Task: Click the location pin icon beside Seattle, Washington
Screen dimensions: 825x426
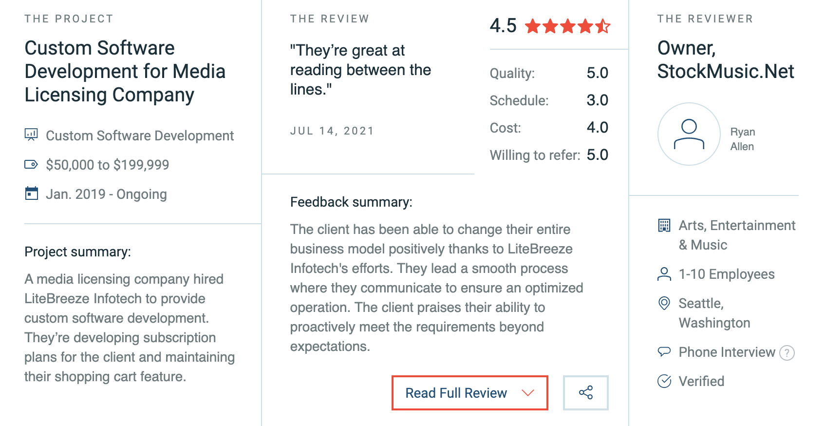Action: click(x=664, y=303)
